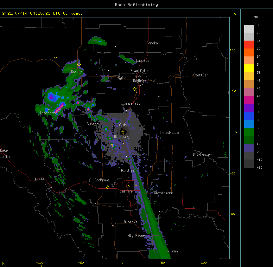Image resolution: width=273 pixels, height=267 pixels.
Task: Click the Airdrie city label
Action: pyautogui.click(x=128, y=170)
